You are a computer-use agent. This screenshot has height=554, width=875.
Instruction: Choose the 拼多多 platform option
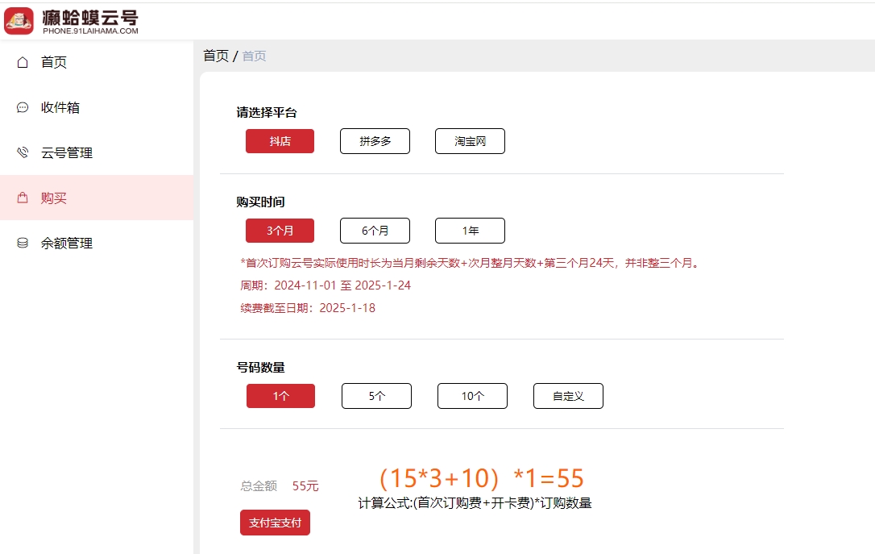point(375,141)
